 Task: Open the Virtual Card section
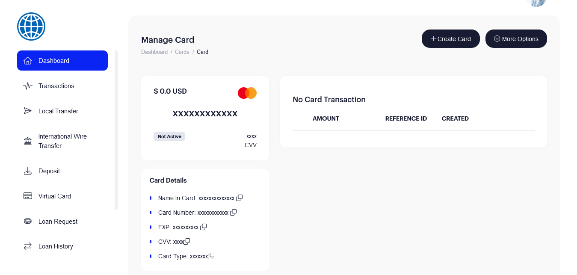point(54,196)
